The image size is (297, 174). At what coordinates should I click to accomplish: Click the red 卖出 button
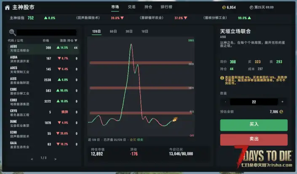pyautogui.click(x=254, y=140)
